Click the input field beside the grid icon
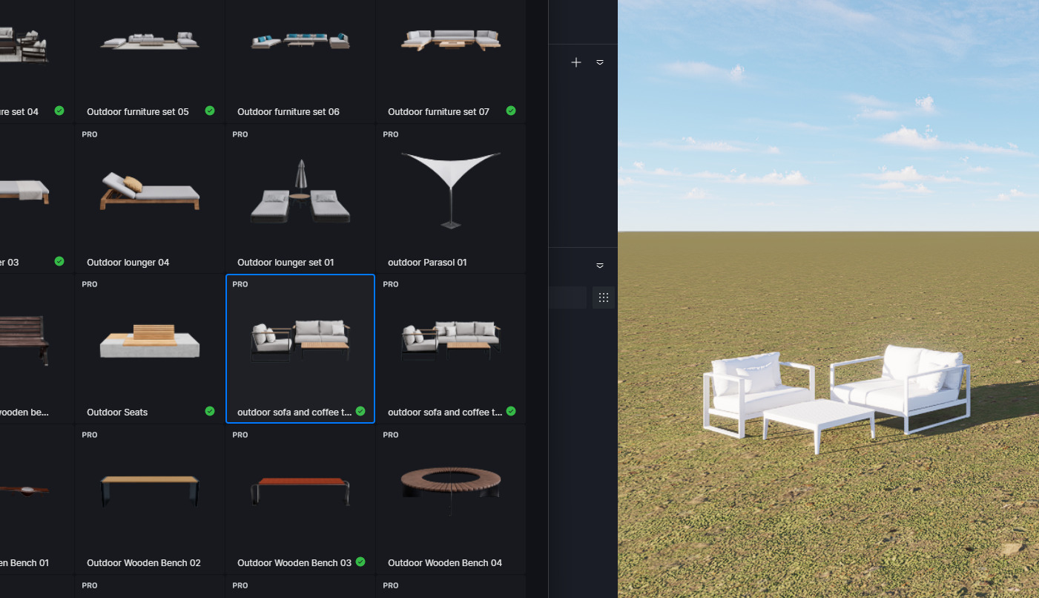This screenshot has height=598, width=1039. [567, 298]
